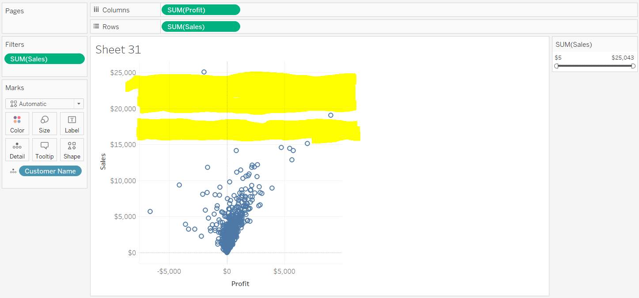Click the Sheet 31 title

(118, 49)
